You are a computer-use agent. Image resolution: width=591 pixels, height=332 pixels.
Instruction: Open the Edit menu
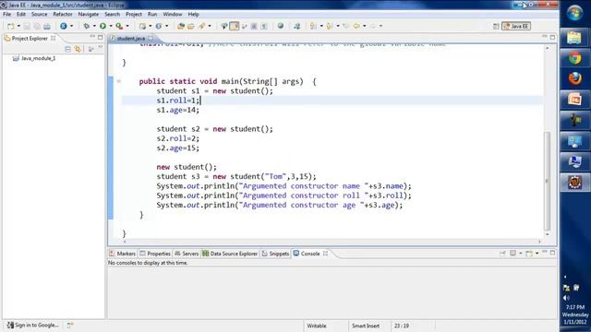coord(21,15)
